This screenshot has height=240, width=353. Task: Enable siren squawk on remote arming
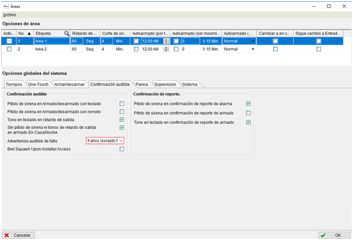[122, 112]
